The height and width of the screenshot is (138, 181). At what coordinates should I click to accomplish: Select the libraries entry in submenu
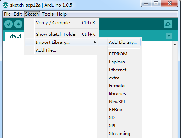tap(119, 94)
